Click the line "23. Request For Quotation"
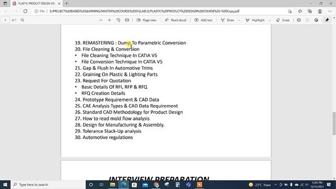336x189 pixels. point(103,81)
